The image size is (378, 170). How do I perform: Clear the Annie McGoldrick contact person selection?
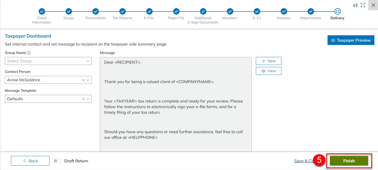[83, 80]
